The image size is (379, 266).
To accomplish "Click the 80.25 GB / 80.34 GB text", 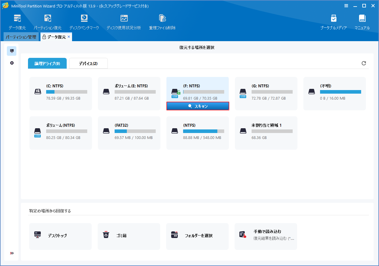I will pyautogui.click(x=63, y=138).
